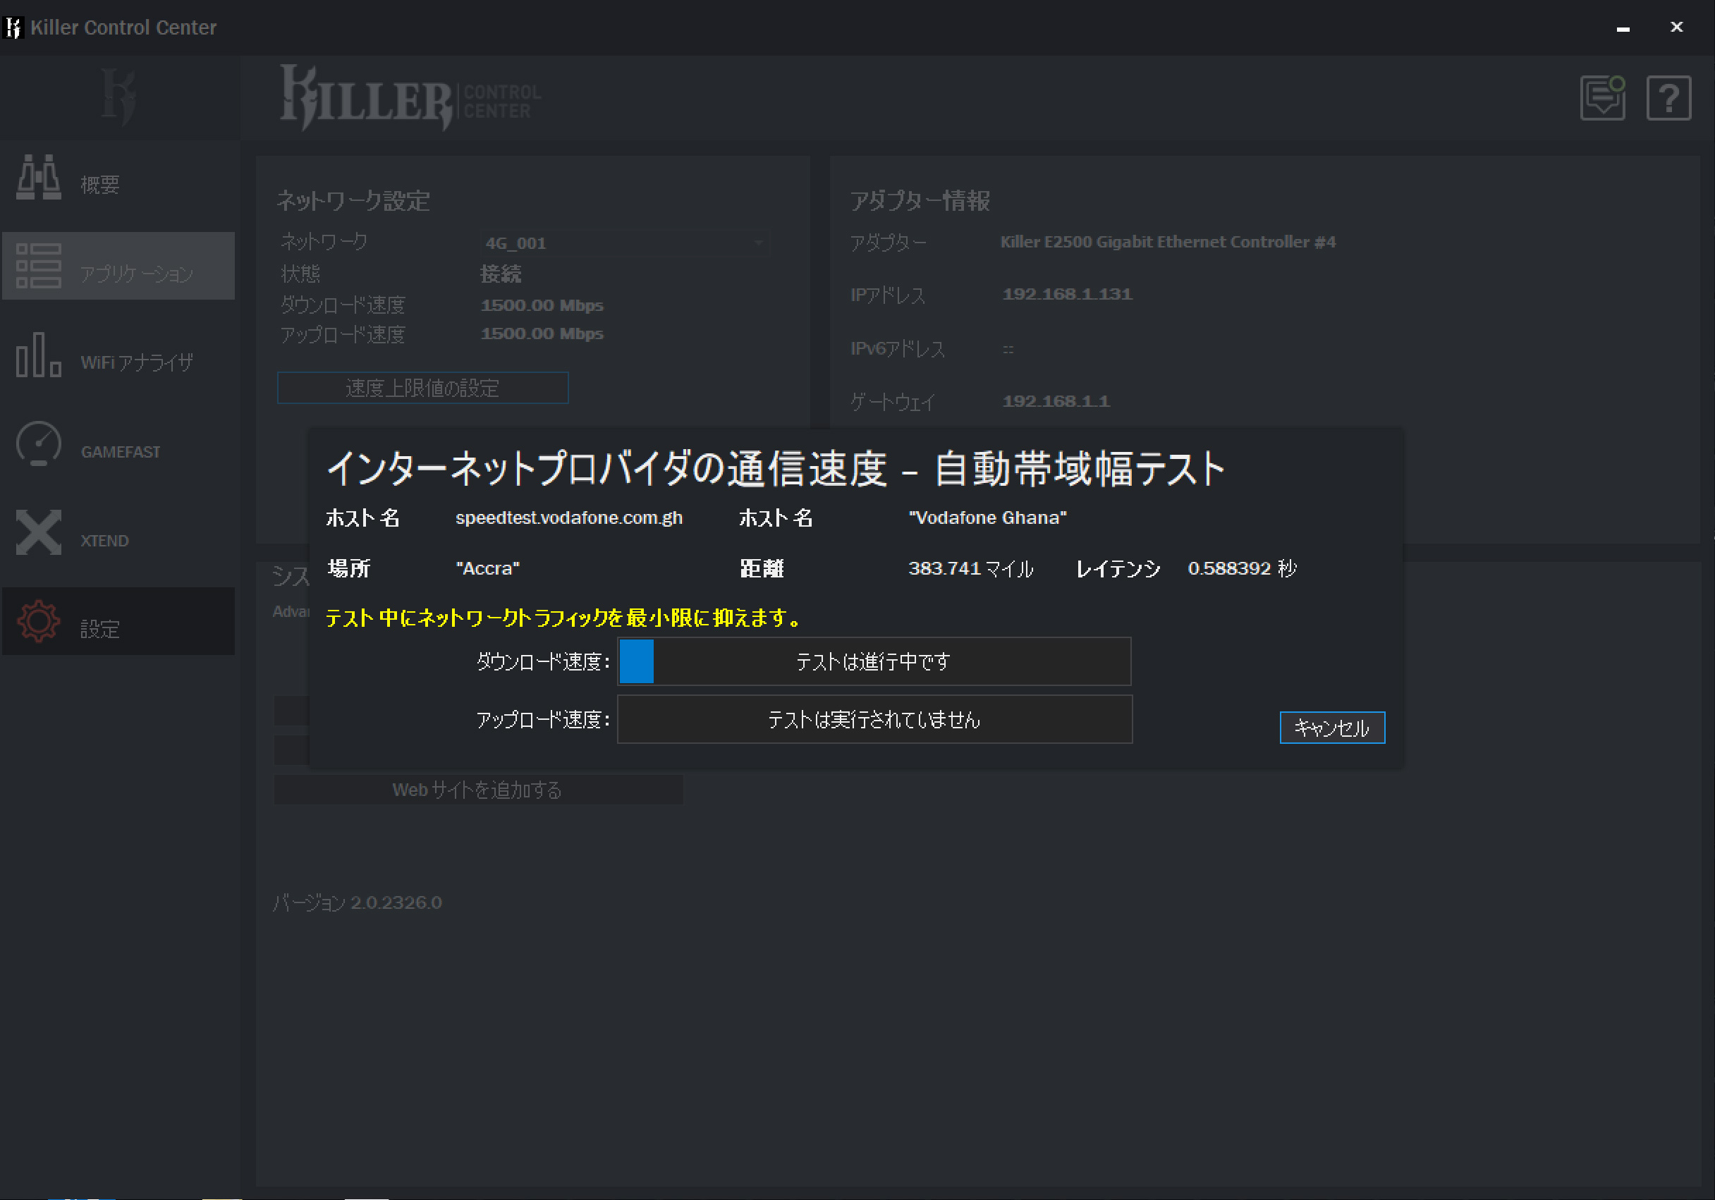Click the 速度上限値の設定 button
This screenshot has height=1200, width=1715.
[422, 388]
